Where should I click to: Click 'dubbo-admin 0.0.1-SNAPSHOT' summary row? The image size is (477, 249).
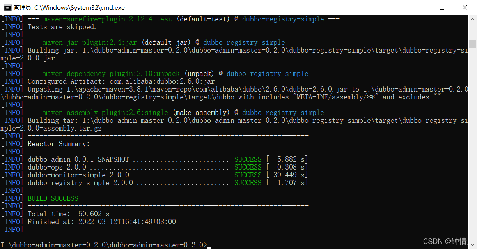point(168,159)
